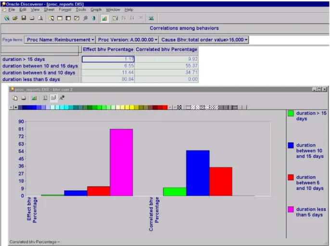Image resolution: width=330 pixels, height=246 pixels.
Task: Click the graph type icon in the graph window
Action: [x=34, y=98]
